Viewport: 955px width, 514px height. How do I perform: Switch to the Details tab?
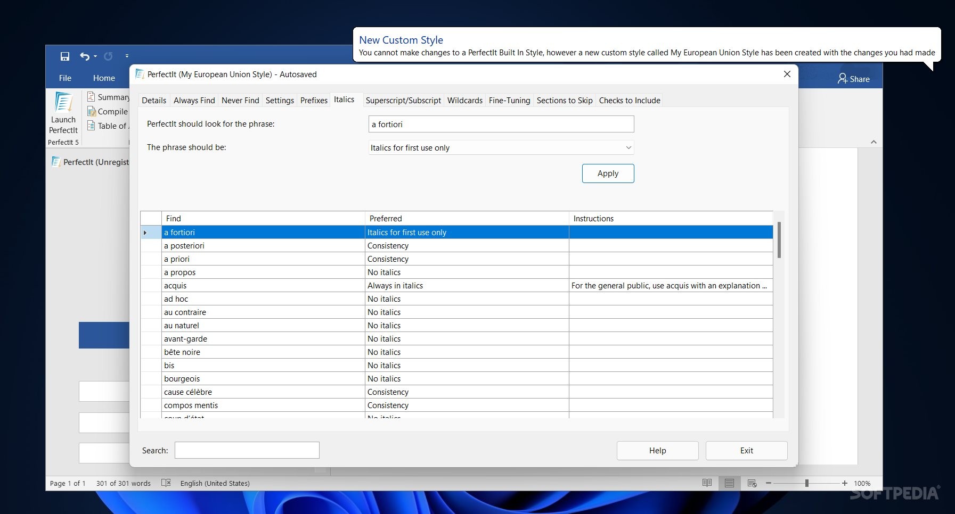point(154,100)
